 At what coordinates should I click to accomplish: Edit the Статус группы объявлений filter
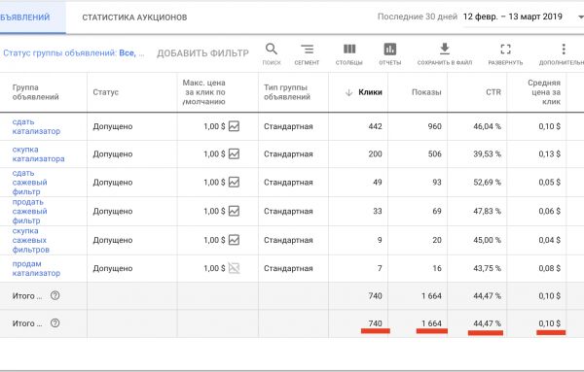point(74,53)
